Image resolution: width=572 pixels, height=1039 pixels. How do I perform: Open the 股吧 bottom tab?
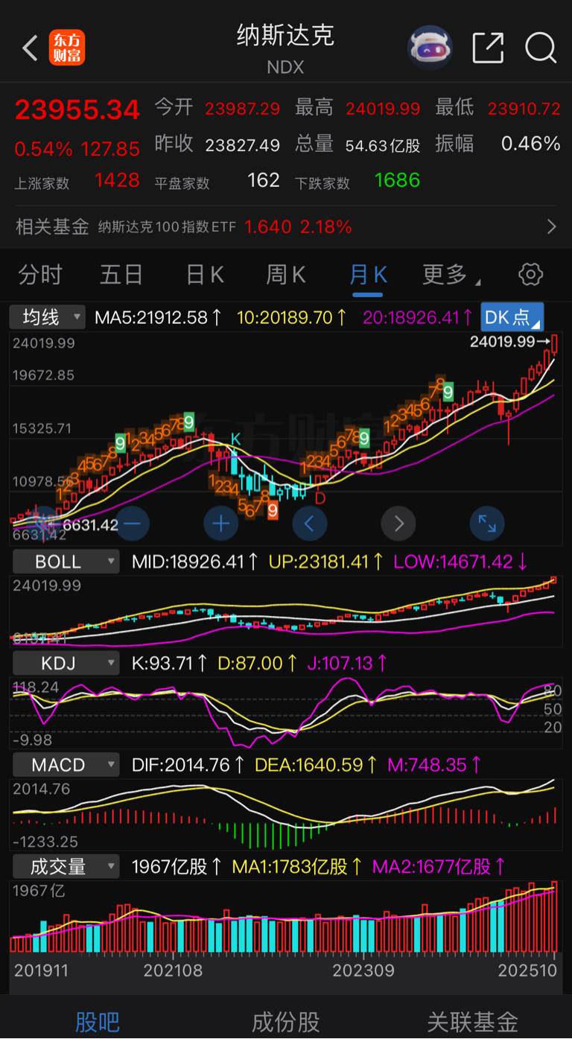(98, 1022)
